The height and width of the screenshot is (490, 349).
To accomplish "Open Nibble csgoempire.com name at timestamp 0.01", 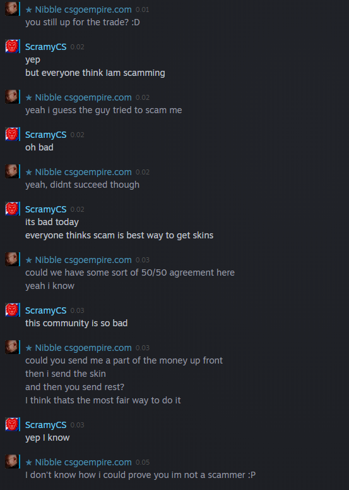I will [x=83, y=9].
